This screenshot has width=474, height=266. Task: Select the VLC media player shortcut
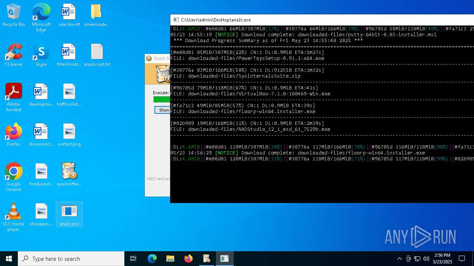pos(14,217)
